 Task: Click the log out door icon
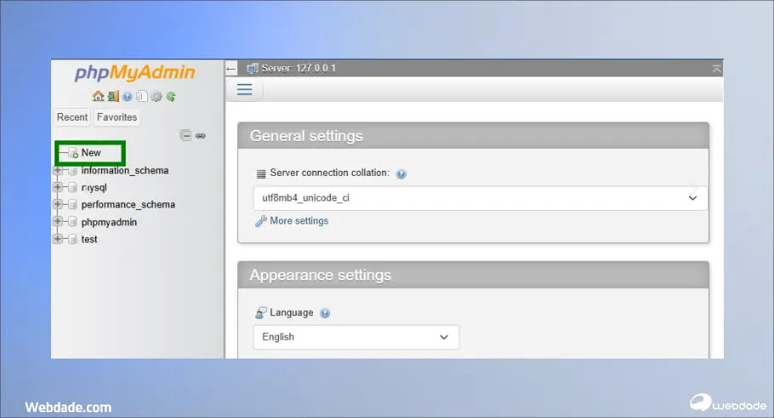(x=112, y=97)
